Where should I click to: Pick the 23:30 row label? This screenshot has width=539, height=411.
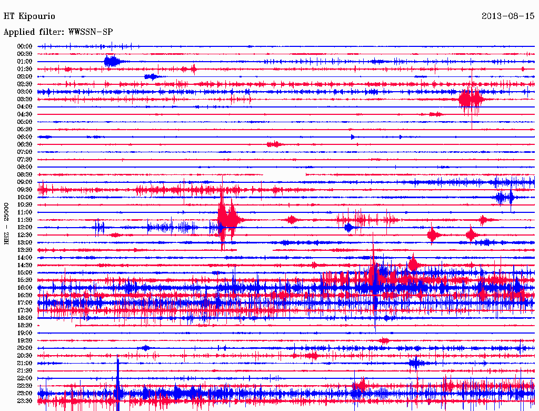(x=25, y=401)
